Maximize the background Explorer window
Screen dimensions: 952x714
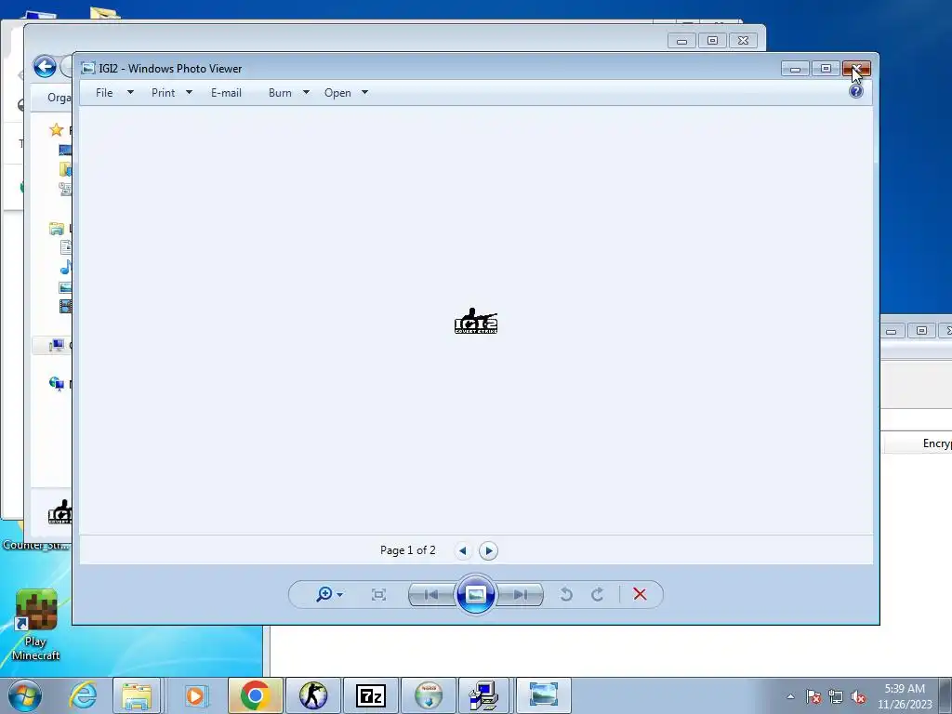point(712,41)
